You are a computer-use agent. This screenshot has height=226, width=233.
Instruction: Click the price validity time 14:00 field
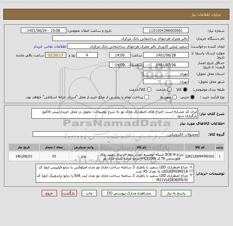tap(120, 65)
